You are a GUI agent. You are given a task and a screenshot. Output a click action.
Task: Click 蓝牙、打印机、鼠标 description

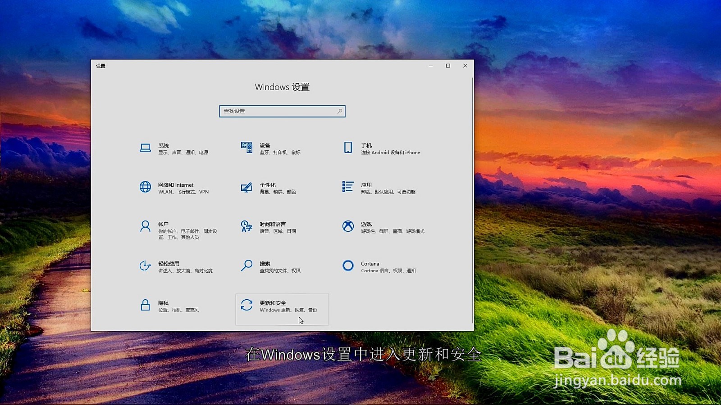coord(280,153)
